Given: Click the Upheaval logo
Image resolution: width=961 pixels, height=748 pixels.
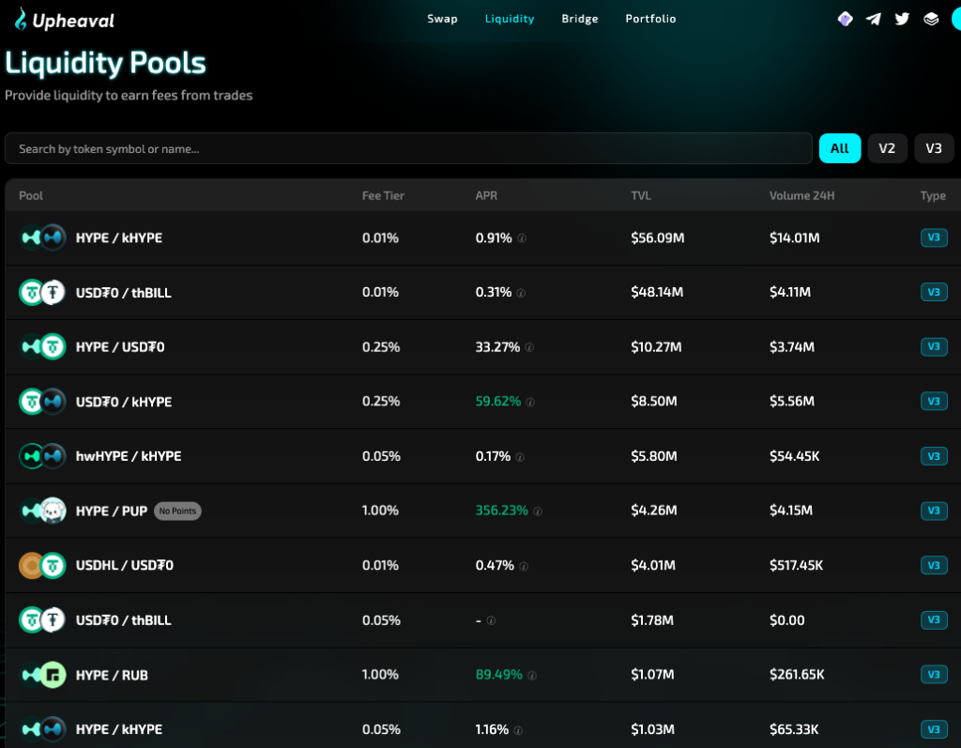Looking at the screenshot, I should point(64,20).
